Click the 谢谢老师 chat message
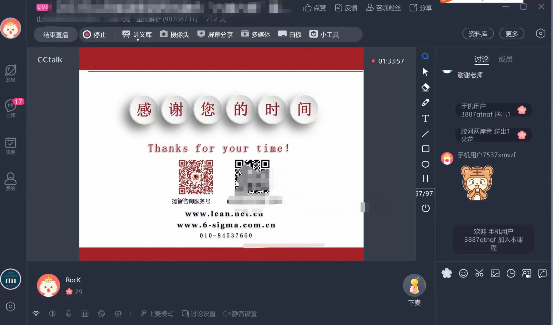Image resolution: width=553 pixels, height=325 pixels. tap(470, 75)
